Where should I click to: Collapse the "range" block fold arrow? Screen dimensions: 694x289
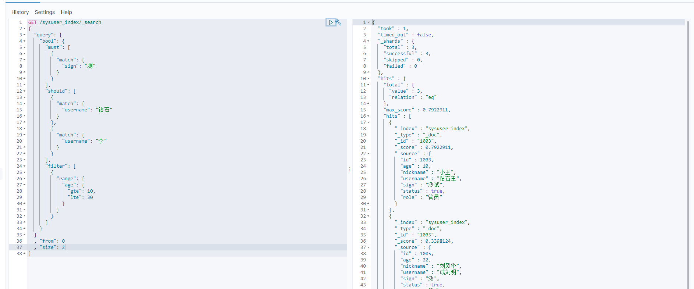(x=25, y=179)
